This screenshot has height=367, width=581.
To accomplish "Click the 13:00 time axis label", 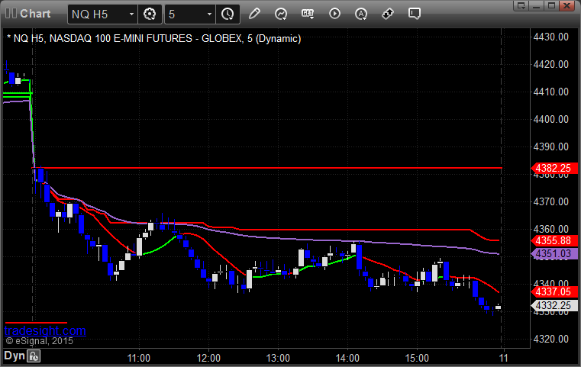I will 278,358.
